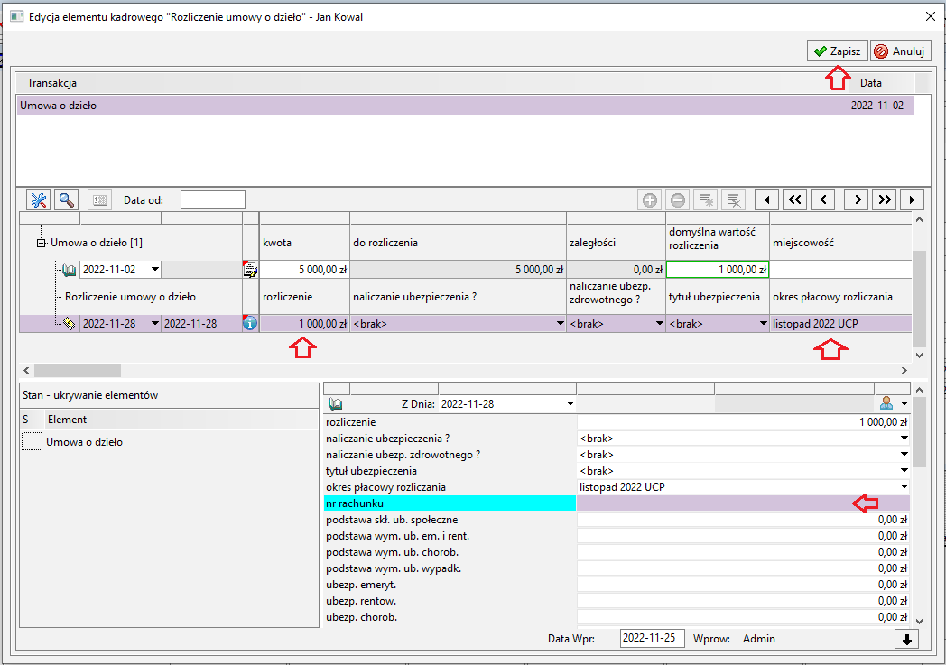Image resolution: width=946 pixels, height=665 pixels.
Task: Click the Element column header in Stan panel
Action: (67, 420)
